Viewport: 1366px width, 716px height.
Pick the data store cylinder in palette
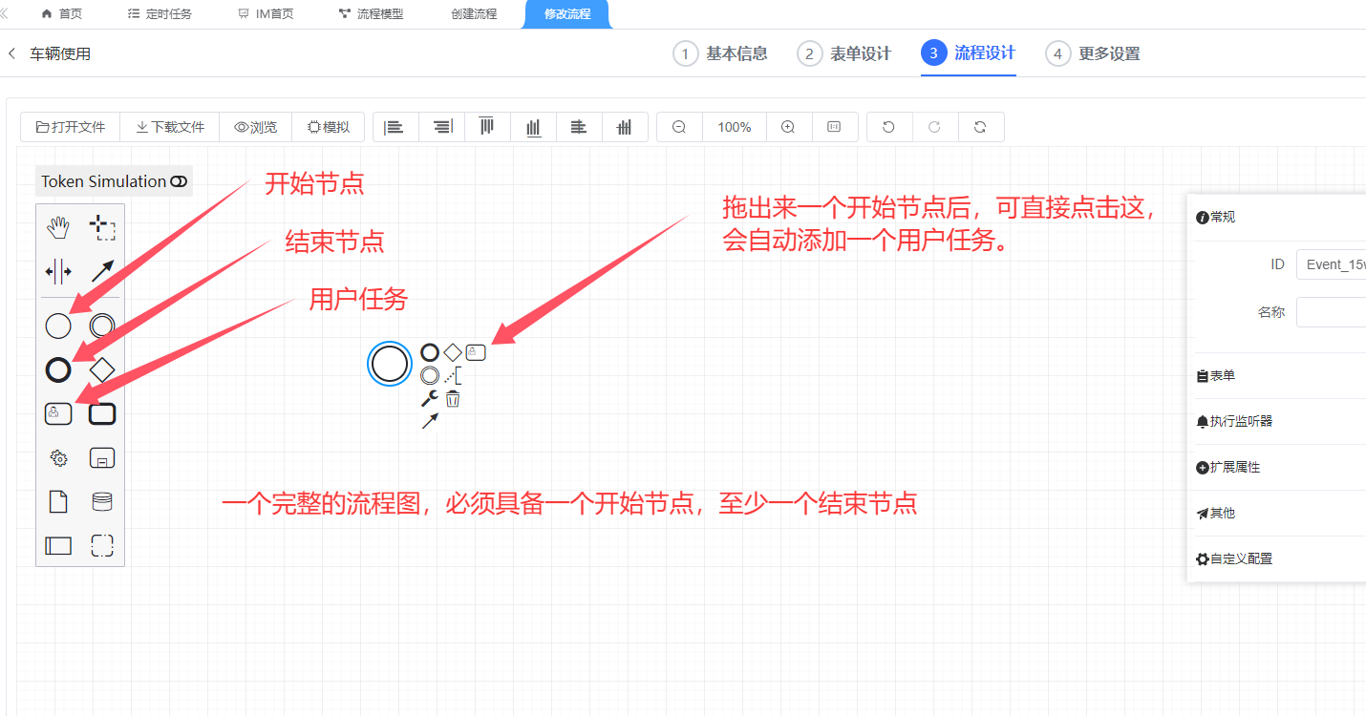coord(102,501)
